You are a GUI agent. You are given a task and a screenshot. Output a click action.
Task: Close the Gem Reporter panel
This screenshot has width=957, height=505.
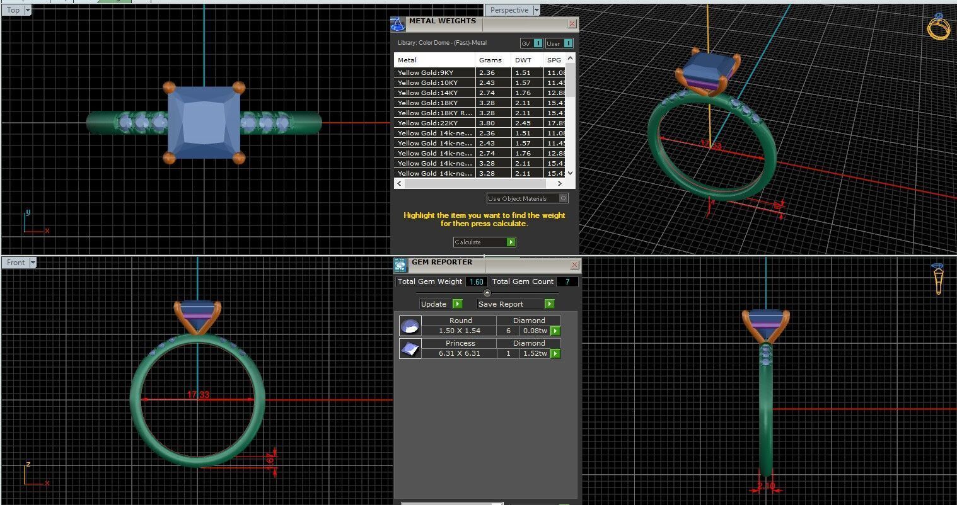click(574, 265)
